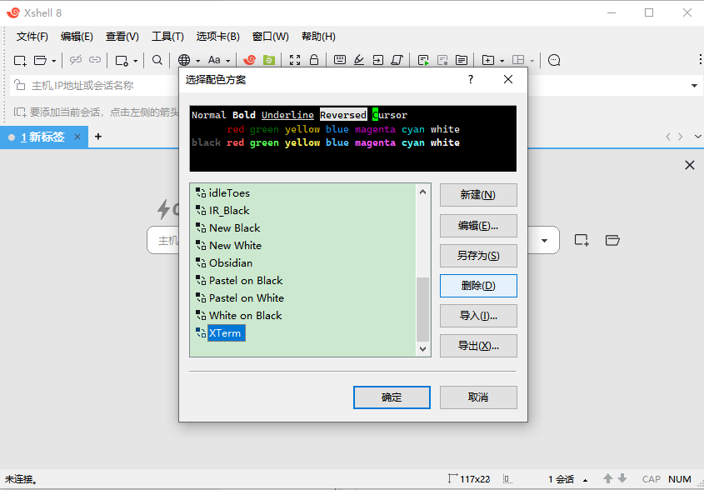Viewport: 704px width, 490px height.
Task: Open the 工具(T) menu
Action: [x=167, y=37]
